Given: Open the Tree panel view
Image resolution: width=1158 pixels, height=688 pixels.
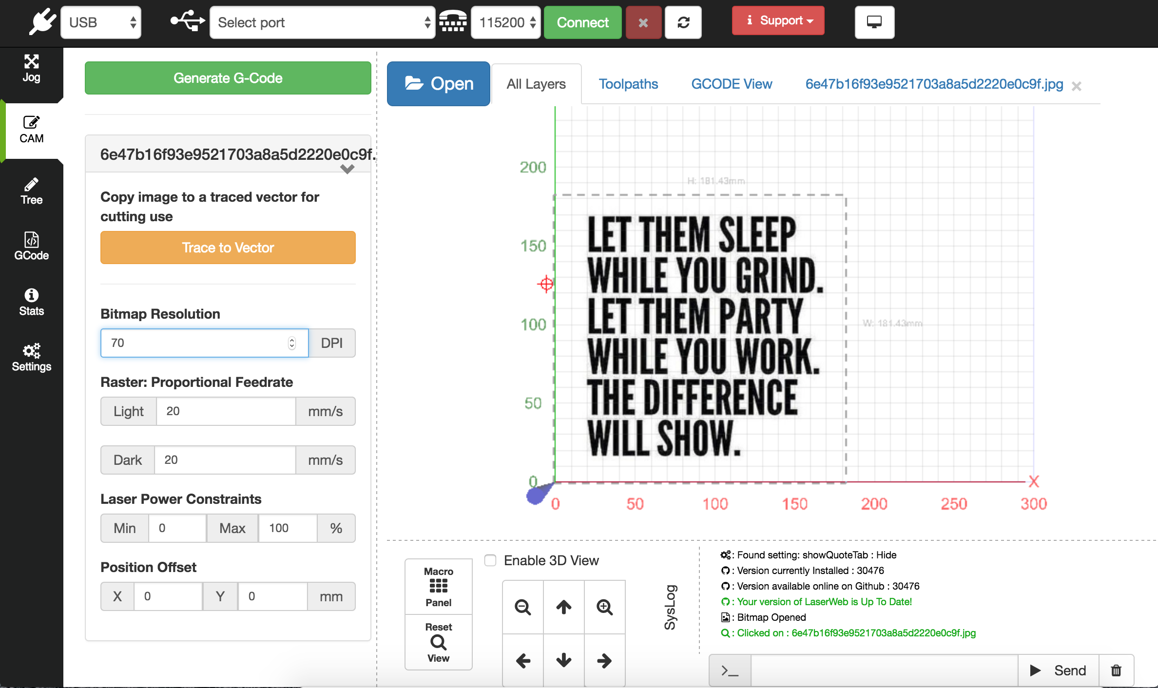Looking at the screenshot, I should [31, 189].
